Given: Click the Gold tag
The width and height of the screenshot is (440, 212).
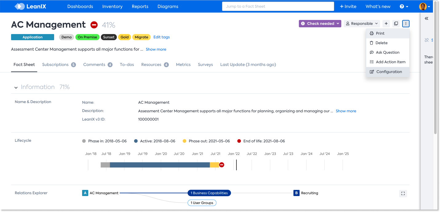Looking at the screenshot, I should [125, 37].
